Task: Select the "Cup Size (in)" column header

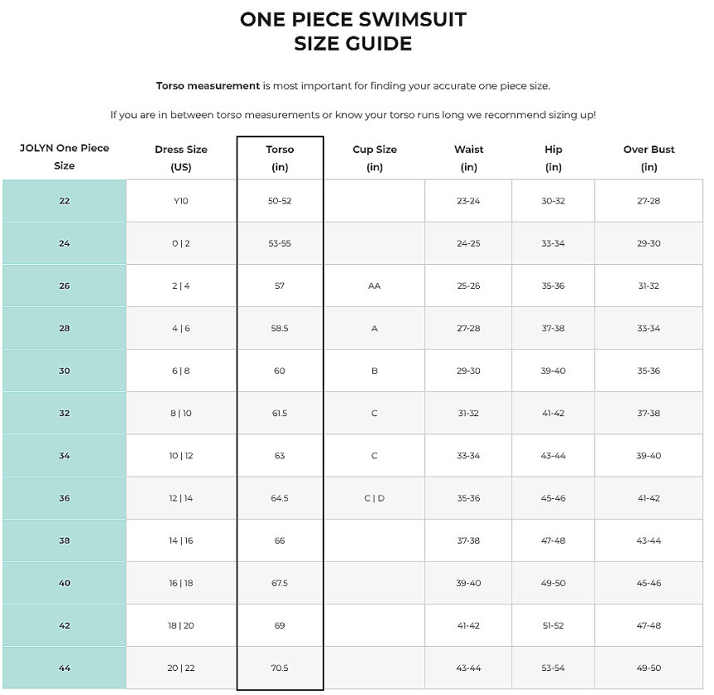Action: [x=374, y=158]
